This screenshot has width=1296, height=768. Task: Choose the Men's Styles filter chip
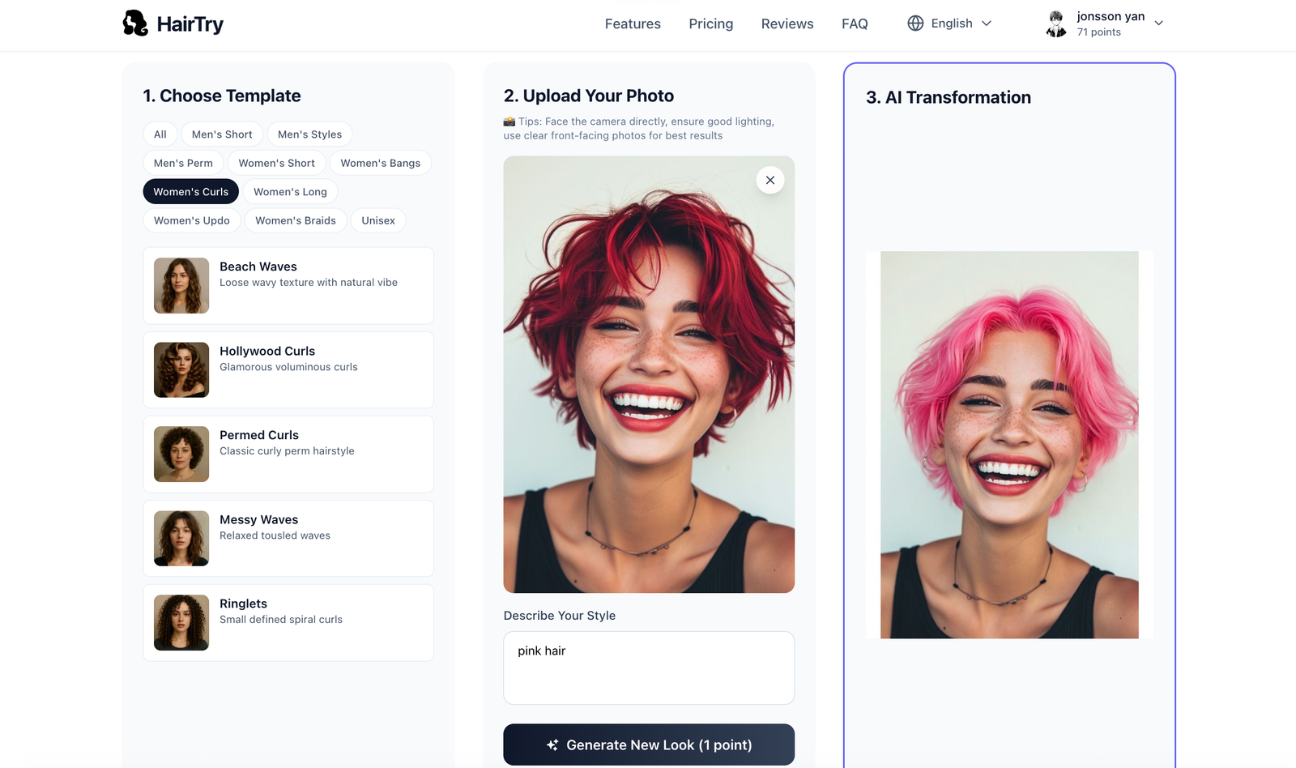[309, 134]
